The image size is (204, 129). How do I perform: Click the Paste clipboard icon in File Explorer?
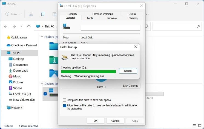54,14
